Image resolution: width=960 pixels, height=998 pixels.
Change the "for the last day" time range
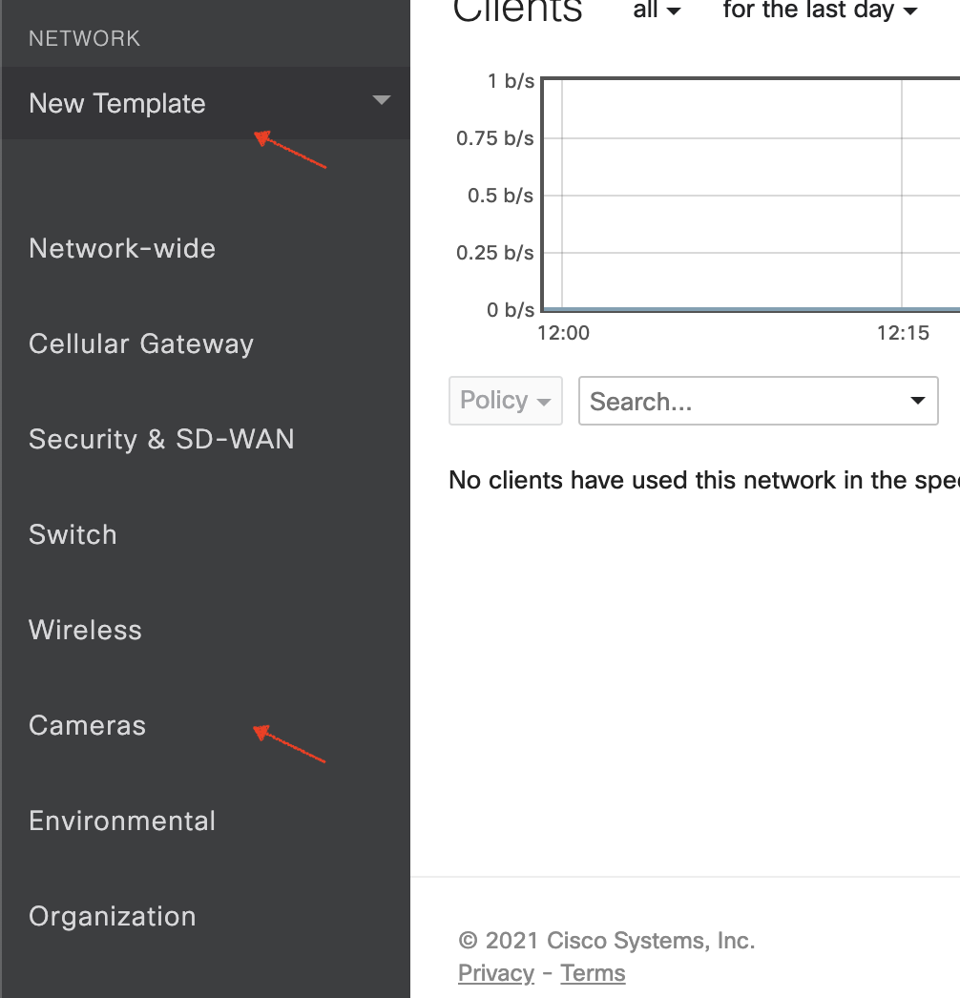[x=820, y=11]
